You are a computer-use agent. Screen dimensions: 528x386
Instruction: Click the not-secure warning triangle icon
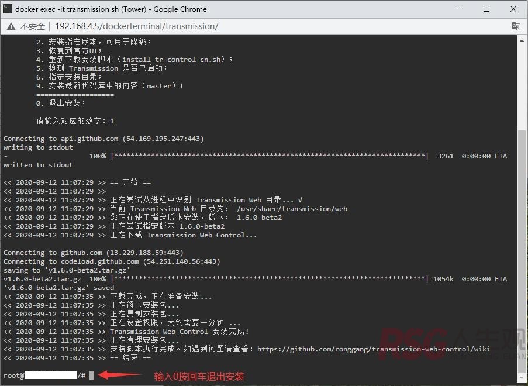11,26
